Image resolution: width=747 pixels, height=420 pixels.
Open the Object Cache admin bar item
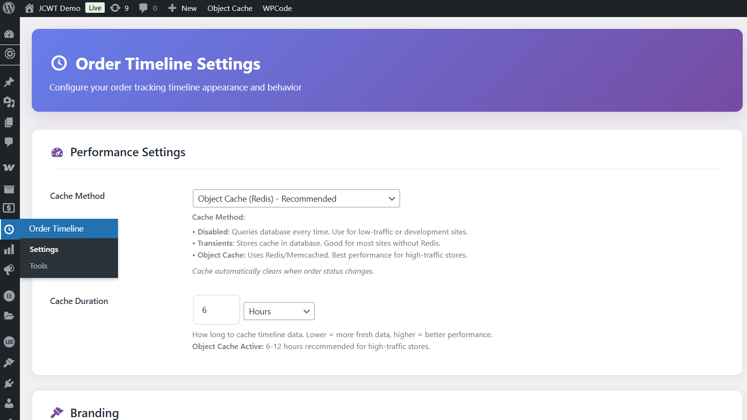pyautogui.click(x=230, y=8)
